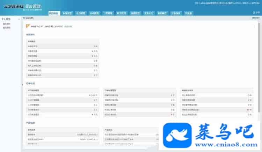This screenshot has width=262, height=152.
Task: Click the home icon in the breadcrumb bar
Action: tap(24, 18)
